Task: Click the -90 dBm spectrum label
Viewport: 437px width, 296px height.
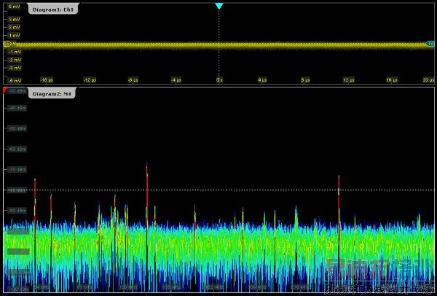Action: 17,211
